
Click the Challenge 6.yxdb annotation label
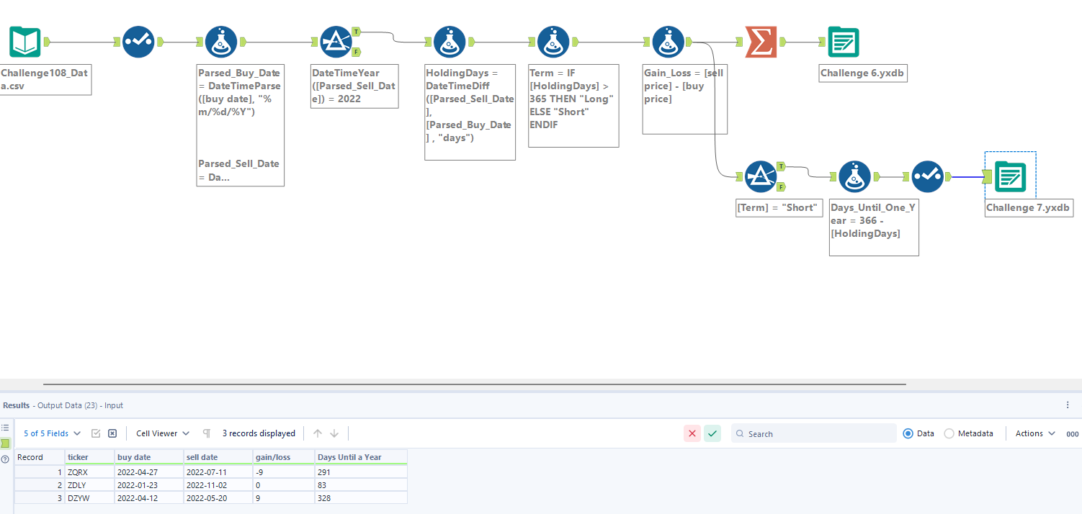863,73
